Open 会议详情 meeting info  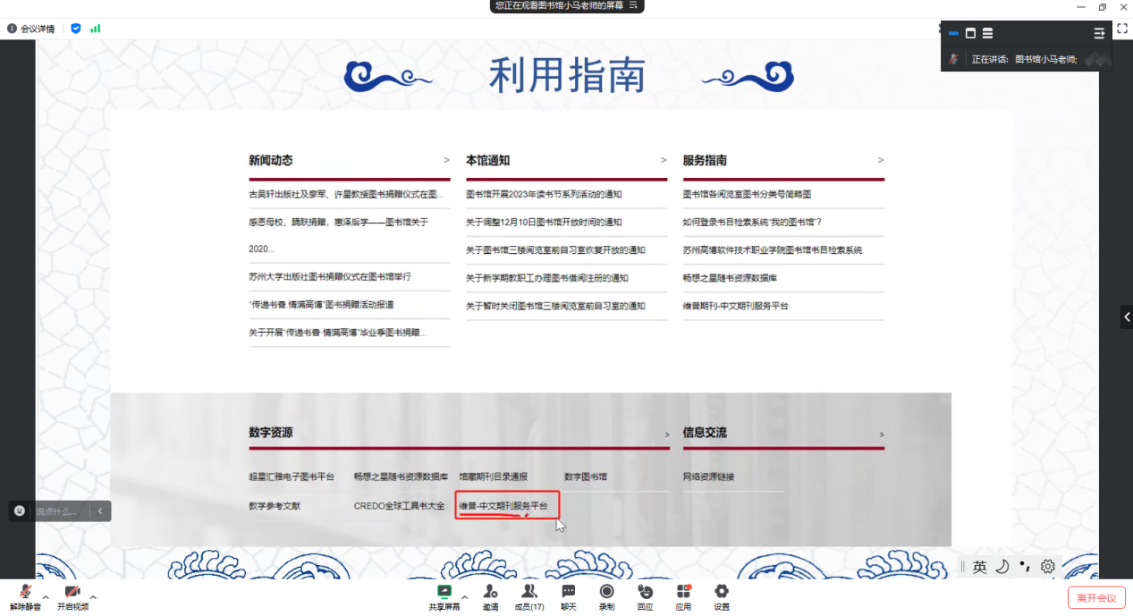(x=31, y=29)
